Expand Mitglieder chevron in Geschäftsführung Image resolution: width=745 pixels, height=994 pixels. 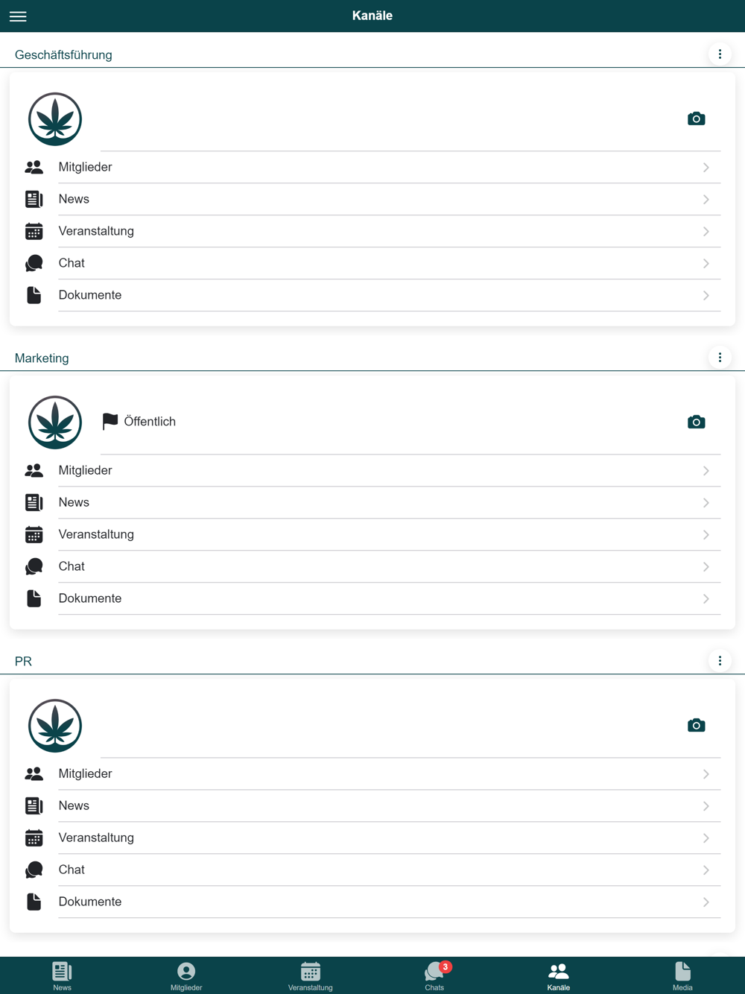pyautogui.click(x=706, y=168)
